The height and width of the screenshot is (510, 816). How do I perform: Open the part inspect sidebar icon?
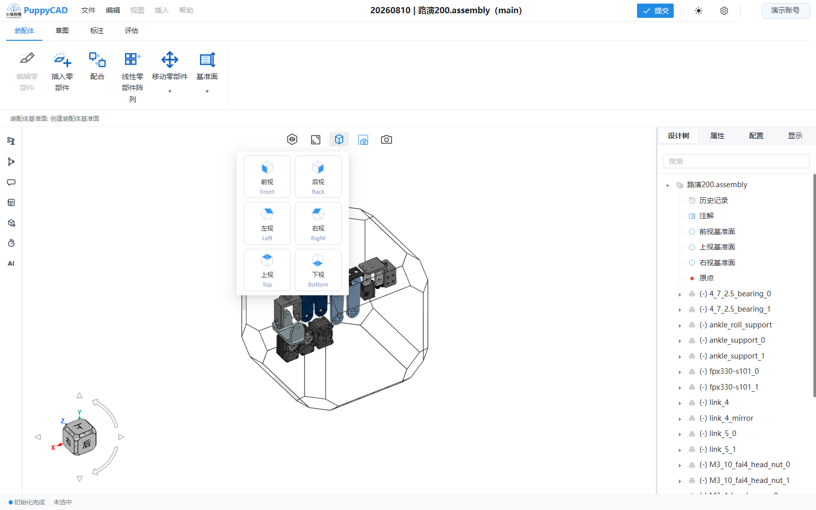(x=11, y=223)
